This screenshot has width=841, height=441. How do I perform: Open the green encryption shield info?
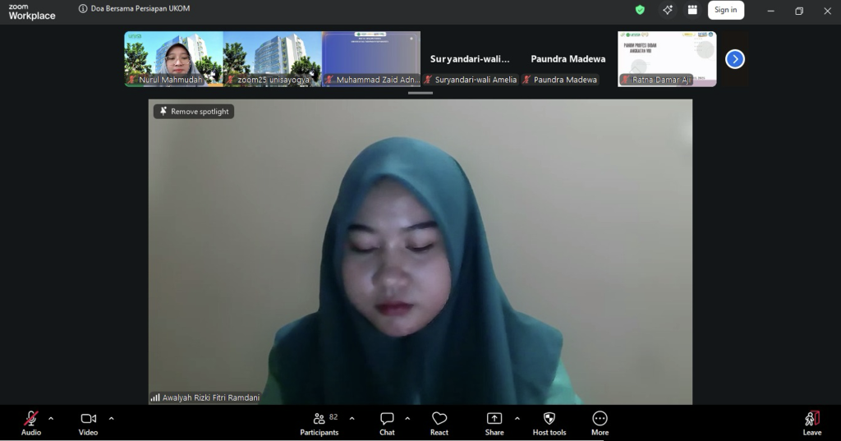640,10
